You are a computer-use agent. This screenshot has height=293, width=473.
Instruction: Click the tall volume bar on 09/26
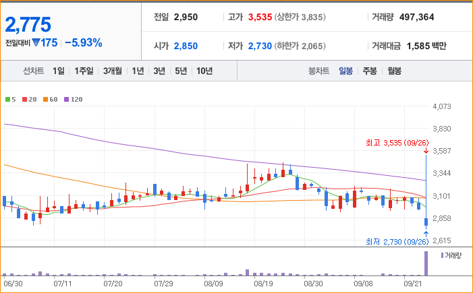click(x=426, y=263)
